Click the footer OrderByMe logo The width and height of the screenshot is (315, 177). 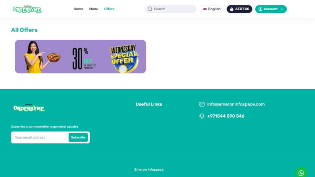coord(29,108)
